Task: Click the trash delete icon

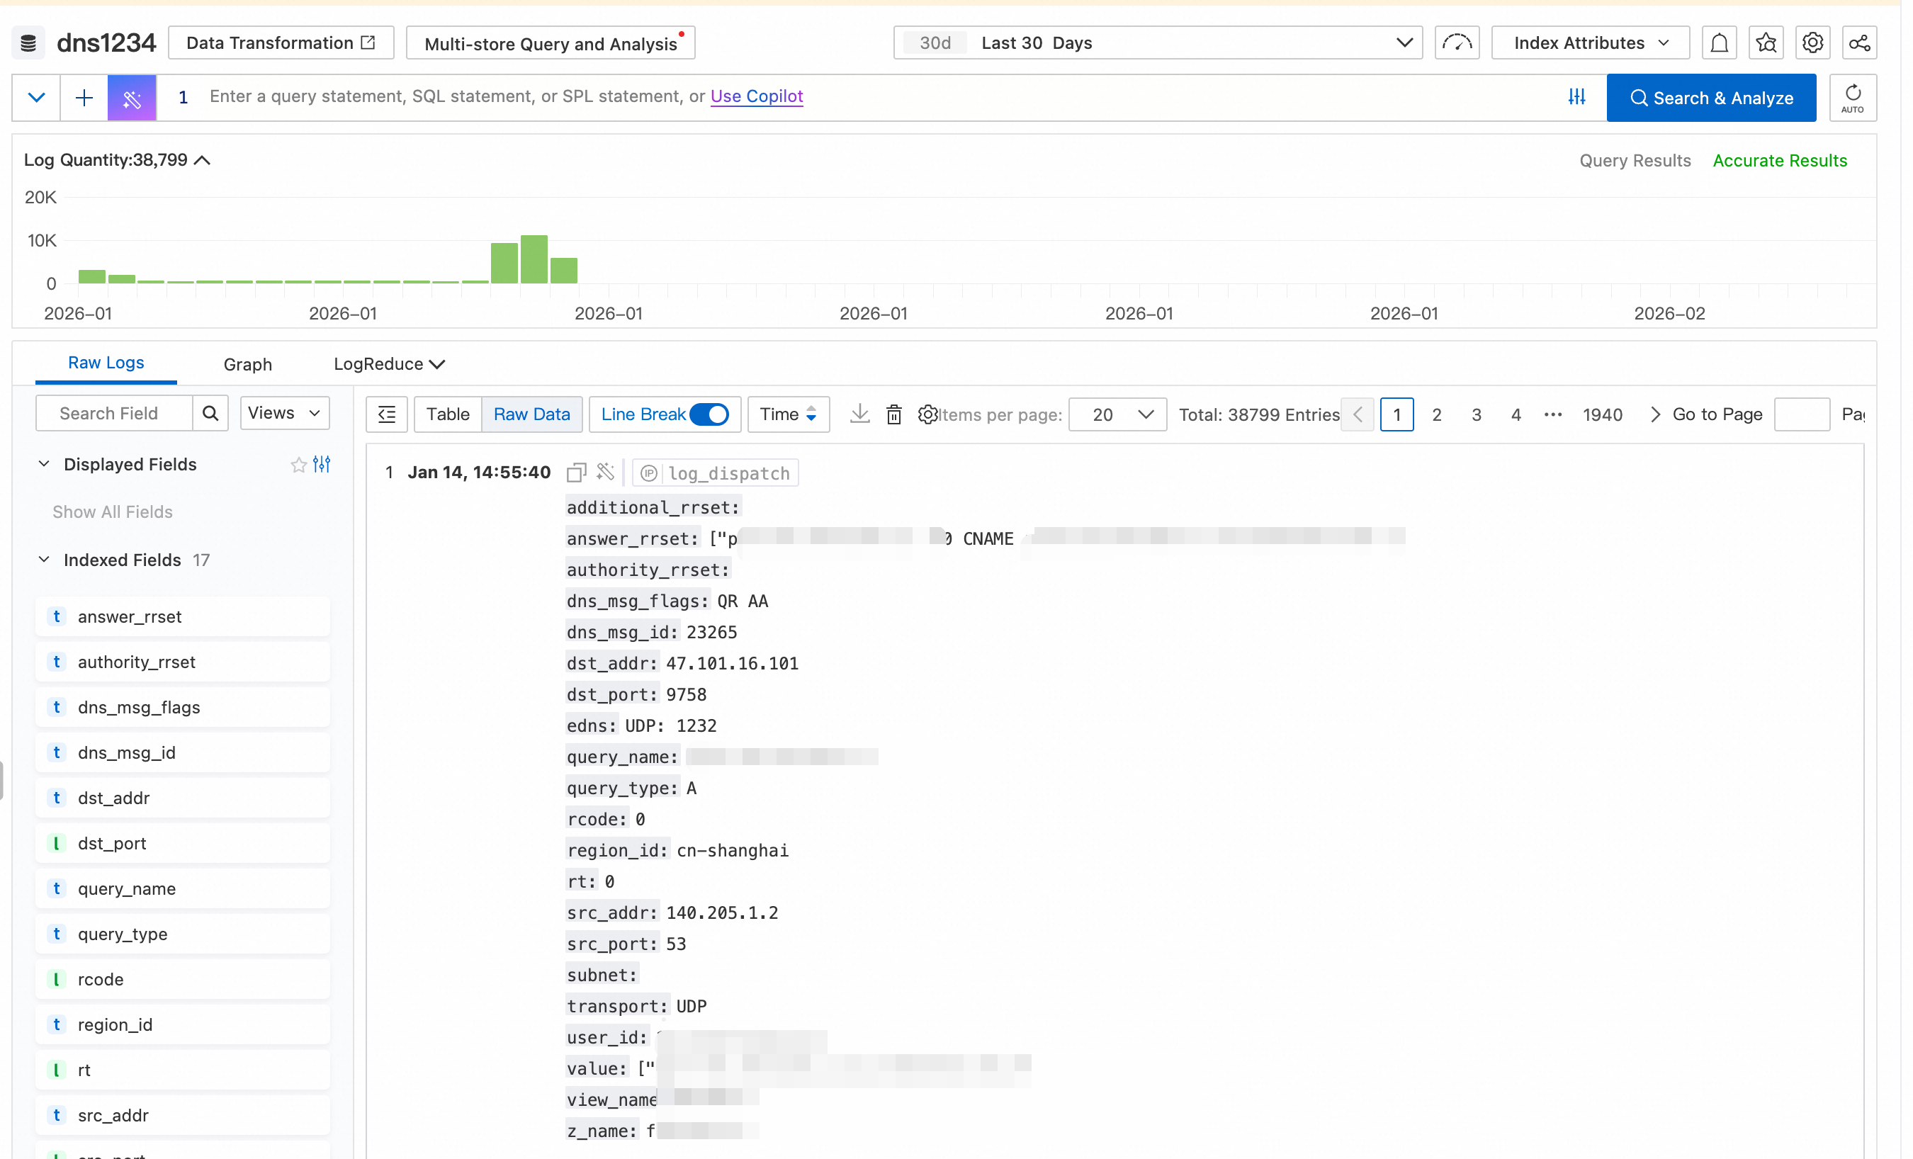Action: [x=893, y=414]
